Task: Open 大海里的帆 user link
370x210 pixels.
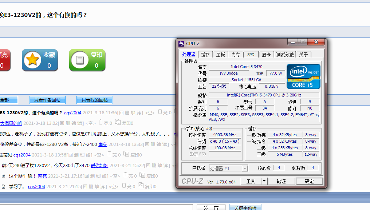Action: tap(11, 123)
